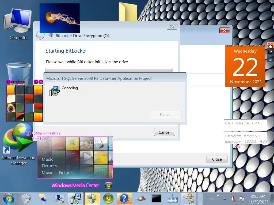
Task: Close the BitLocker Drive Encryption dialog
Action: coord(172,27)
